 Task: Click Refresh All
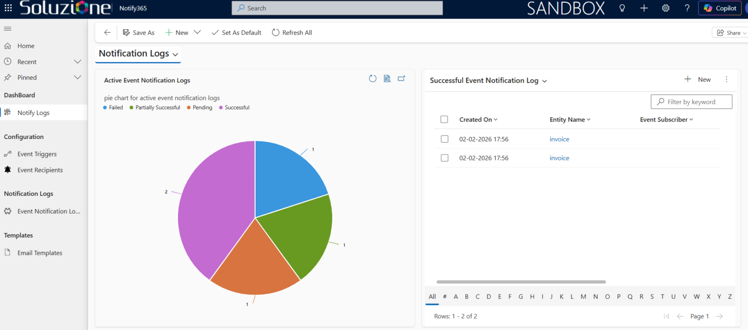coord(292,33)
